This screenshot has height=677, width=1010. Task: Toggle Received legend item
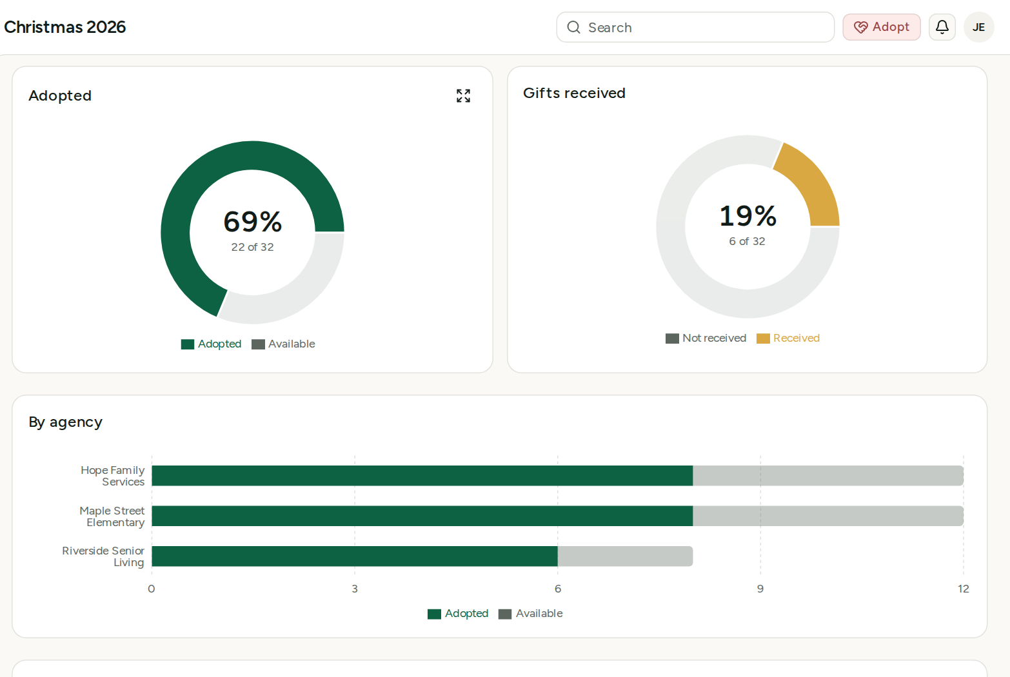[x=788, y=338]
